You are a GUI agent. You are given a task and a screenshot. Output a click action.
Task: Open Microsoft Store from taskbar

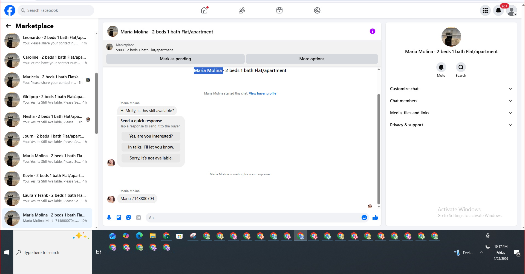pos(179,236)
